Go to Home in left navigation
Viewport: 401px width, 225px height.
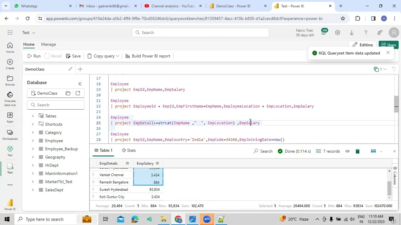tap(10, 48)
